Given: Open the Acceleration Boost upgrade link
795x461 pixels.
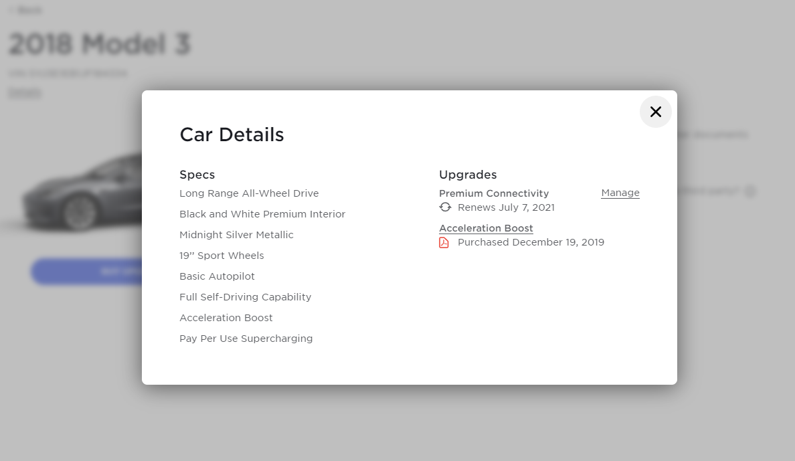Looking at the screenshot, I should tap(486, 228).
